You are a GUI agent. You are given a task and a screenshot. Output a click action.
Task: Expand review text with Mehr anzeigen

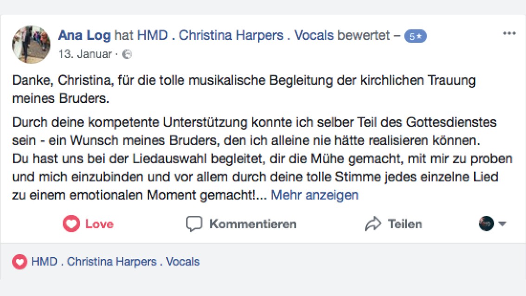pyautogui.click(x=314, y=195)
